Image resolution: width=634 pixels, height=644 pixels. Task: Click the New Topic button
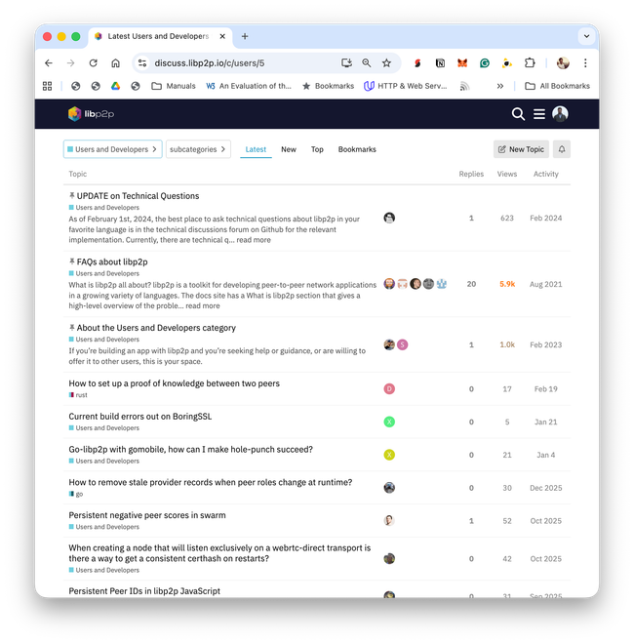coord(521,149)
